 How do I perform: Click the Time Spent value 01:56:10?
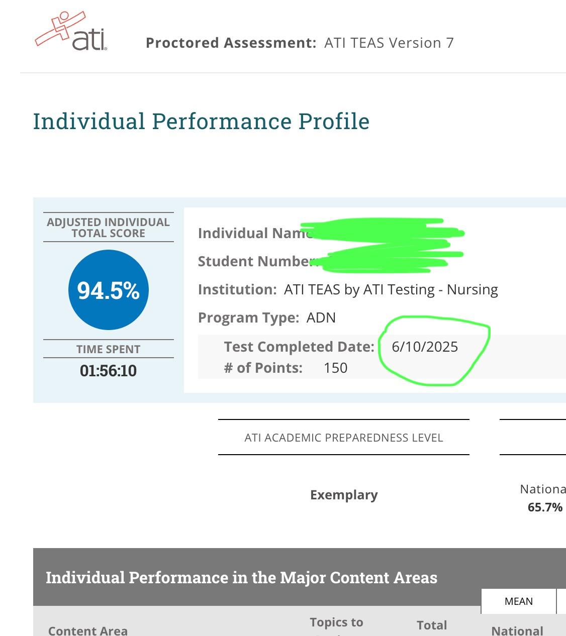click(x=108, y=371)
